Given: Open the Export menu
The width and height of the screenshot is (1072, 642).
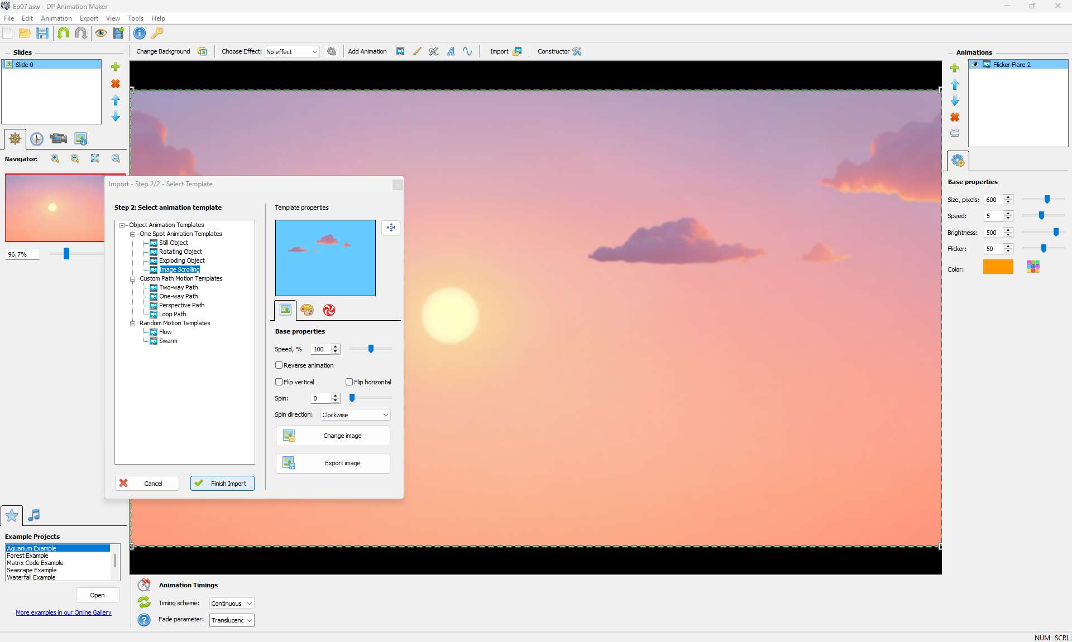Looking at the screenshot, I should (x=89, y=18).
